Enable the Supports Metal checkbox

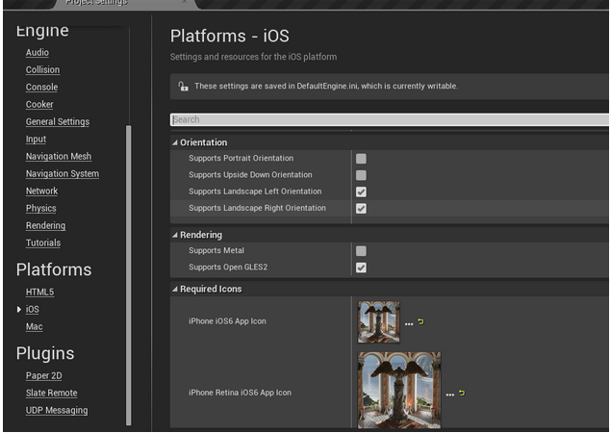[x=361, y=251]
